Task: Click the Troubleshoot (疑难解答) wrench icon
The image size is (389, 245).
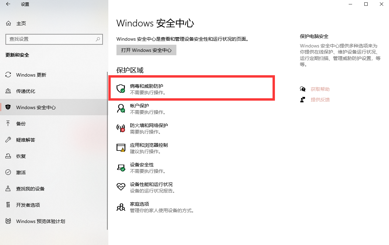Action: tap(8, 140)
